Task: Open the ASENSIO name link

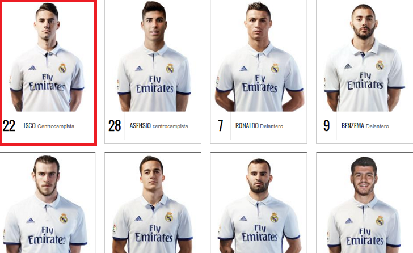Action: tap(140, 126)
